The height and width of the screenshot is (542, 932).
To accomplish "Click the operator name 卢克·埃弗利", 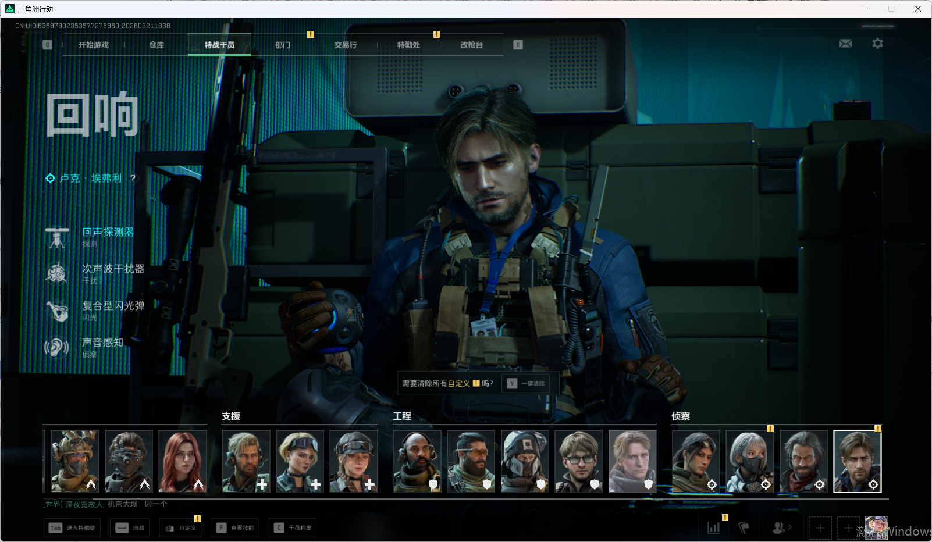I will pos(91,179).
